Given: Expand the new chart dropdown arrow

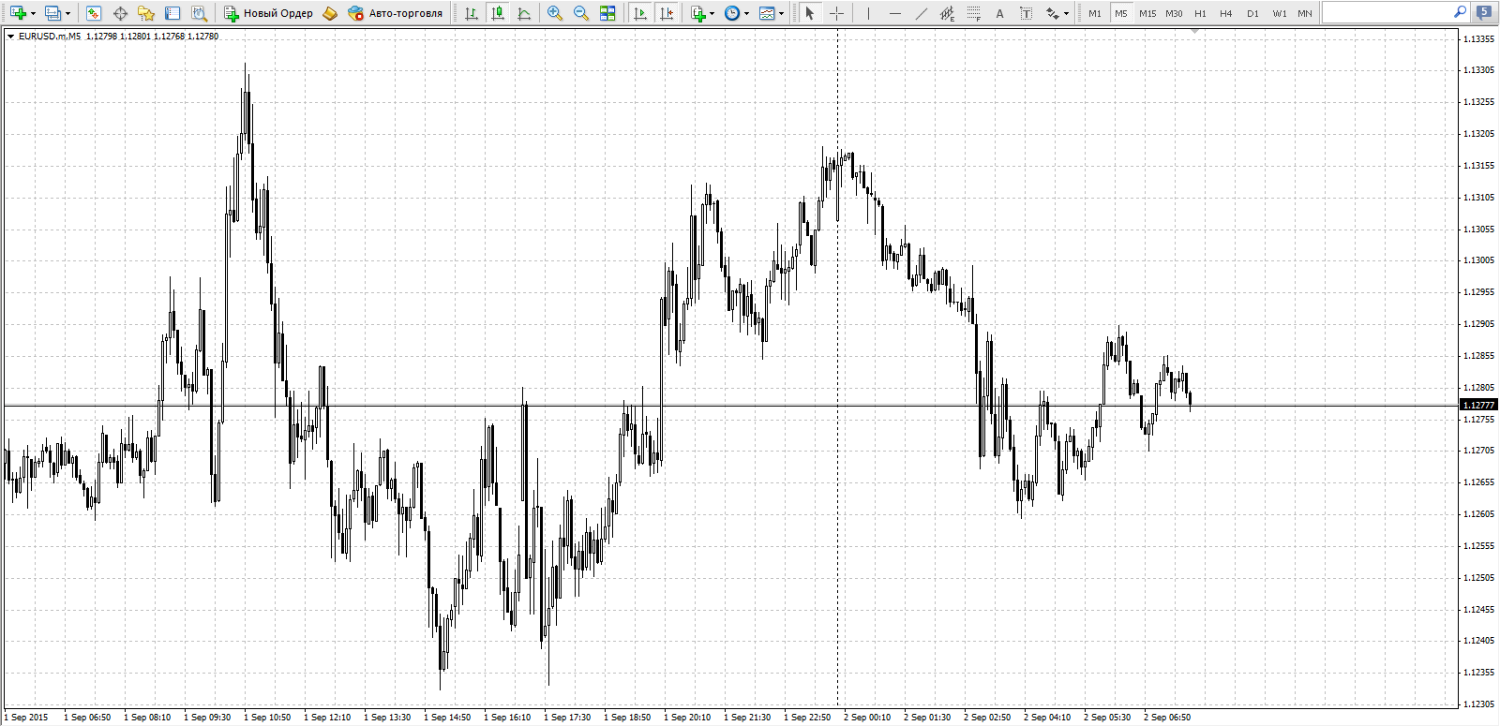Looking at the screenshot, I should [x=33, y=13].
